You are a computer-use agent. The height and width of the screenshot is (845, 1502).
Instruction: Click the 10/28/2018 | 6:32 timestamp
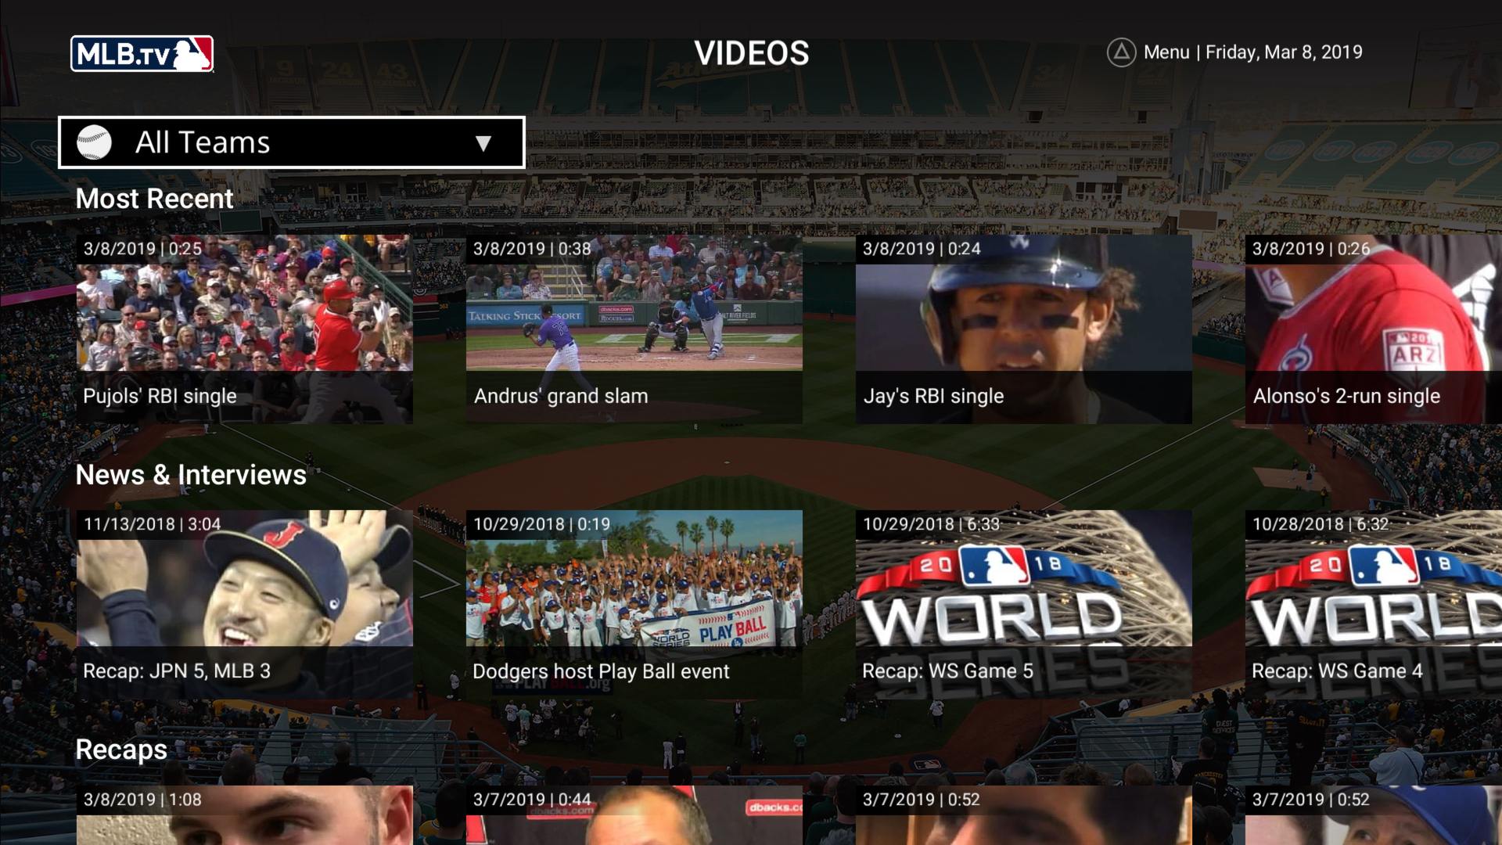(x=1321, y=524)
